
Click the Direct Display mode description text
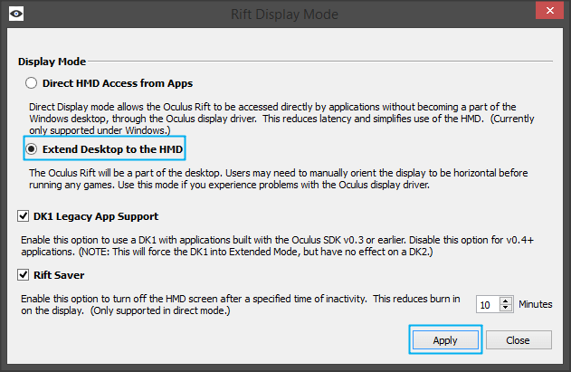pyautogui.click(x=281, y=119)
